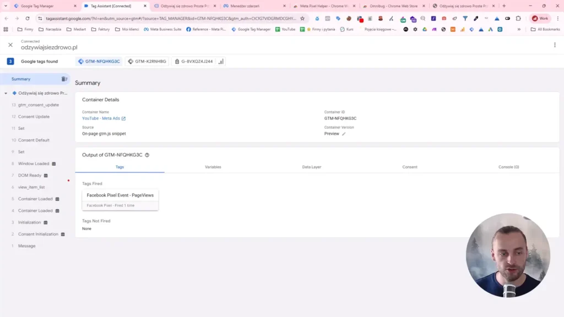Edit the container version using the pencil icon
The height and width of the screenshot is (317, 564).
(x=344, y=134)
